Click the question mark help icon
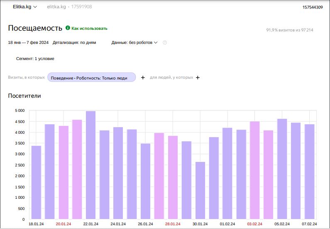 click(165, 43)
